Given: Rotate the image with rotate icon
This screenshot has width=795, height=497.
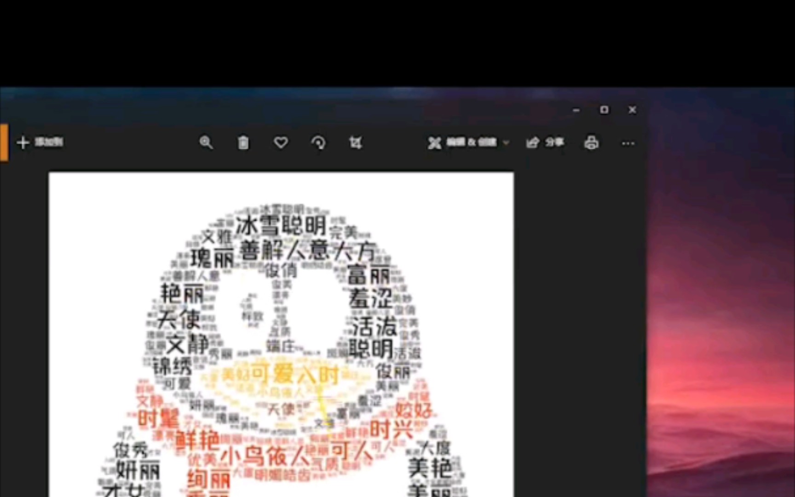Looking at the screenshot, I should [x=318, y=143].
